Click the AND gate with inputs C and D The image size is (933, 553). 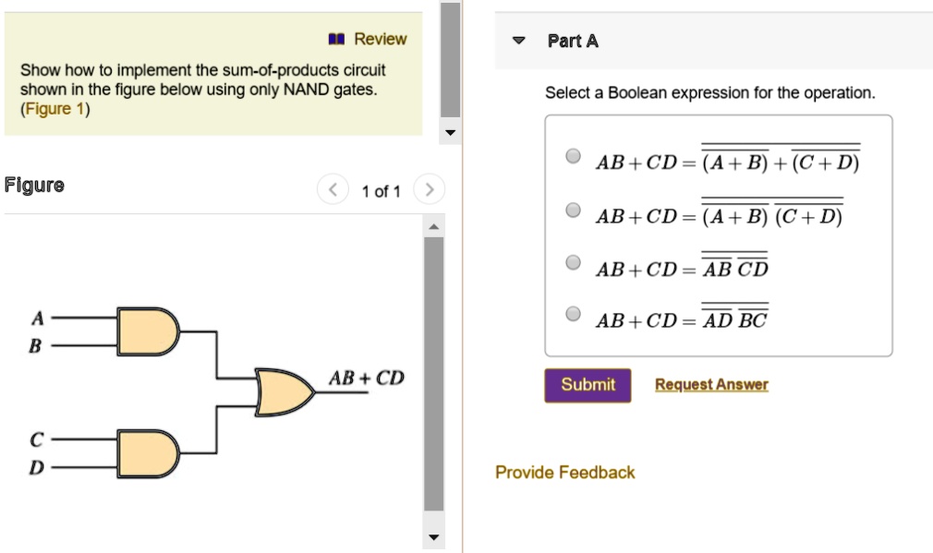click(147, 451)
